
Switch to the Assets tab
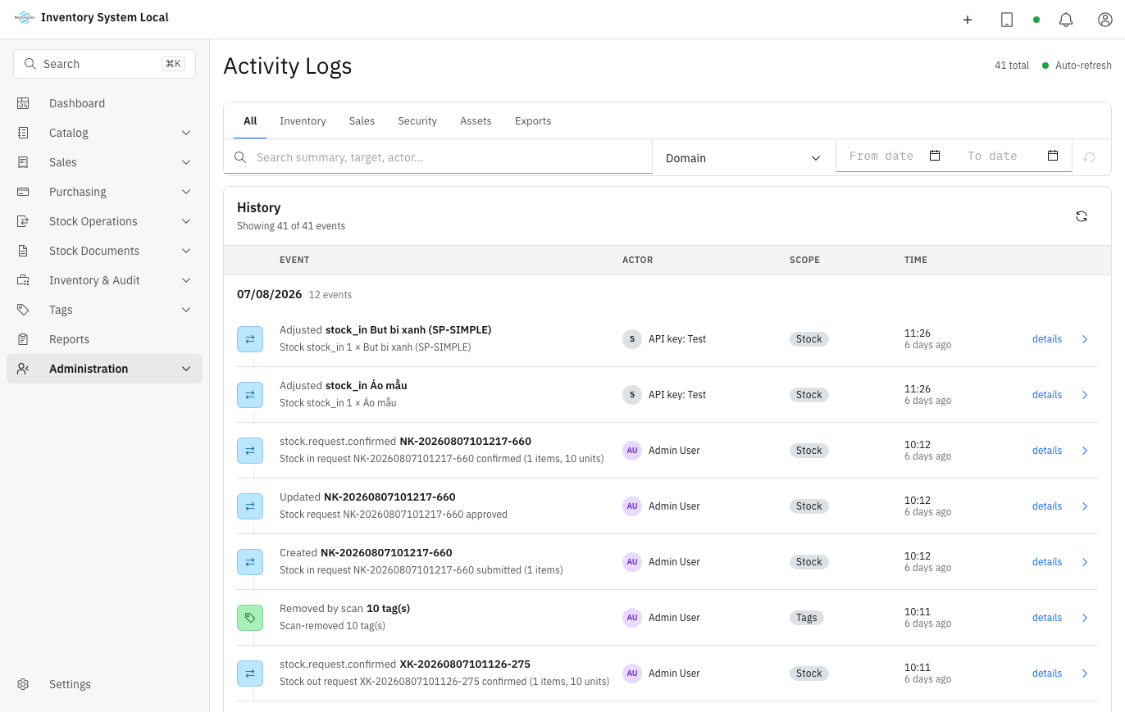[x=476, y=120]
